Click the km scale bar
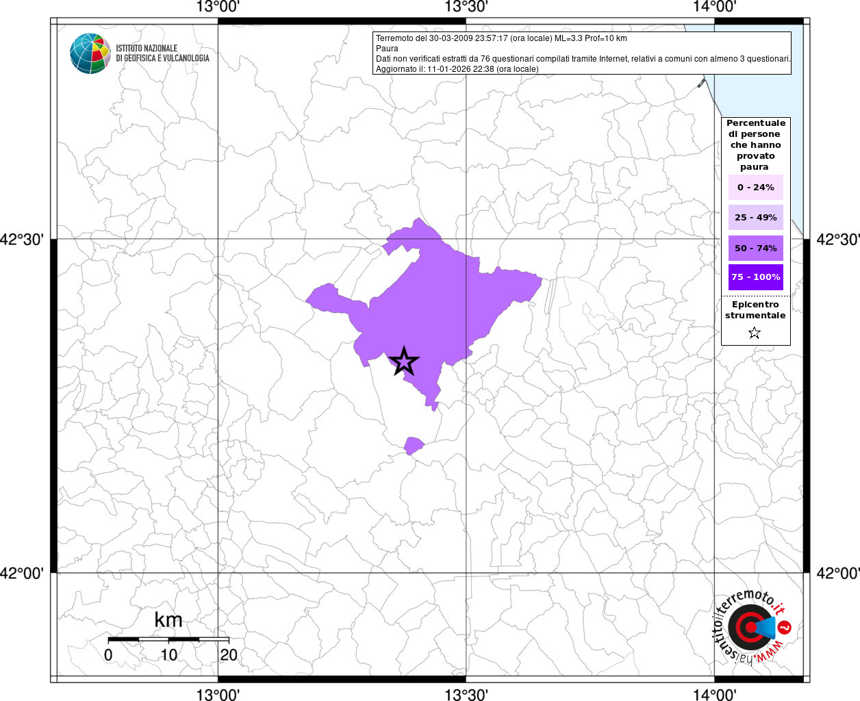 pos(168,639)
